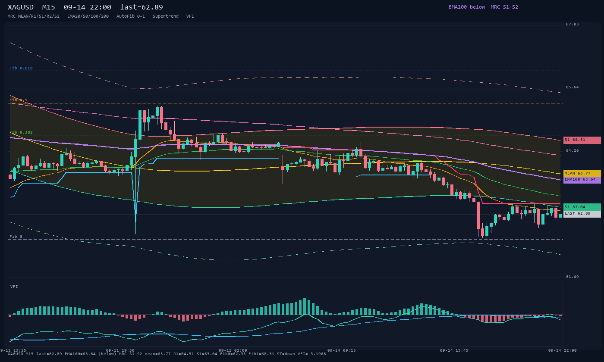Viewport: 604px width, 362px height.
Task: Select the Fib 0 level label
Action: (16, 237)
